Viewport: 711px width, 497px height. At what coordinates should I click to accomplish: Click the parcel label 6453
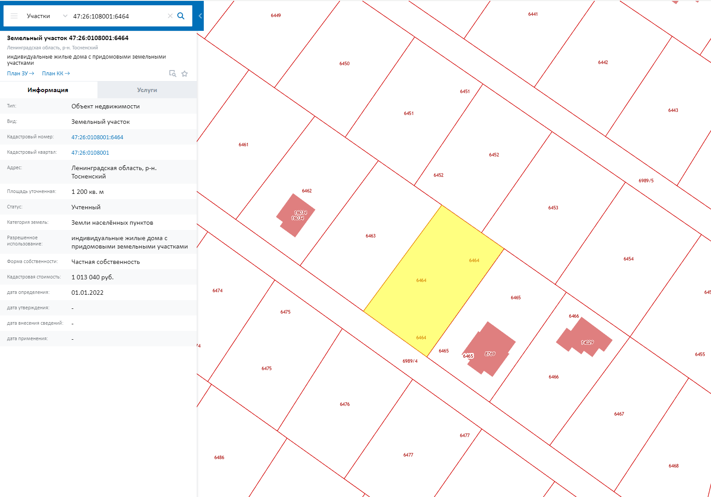pyautogui.click(x=553, y=208)
